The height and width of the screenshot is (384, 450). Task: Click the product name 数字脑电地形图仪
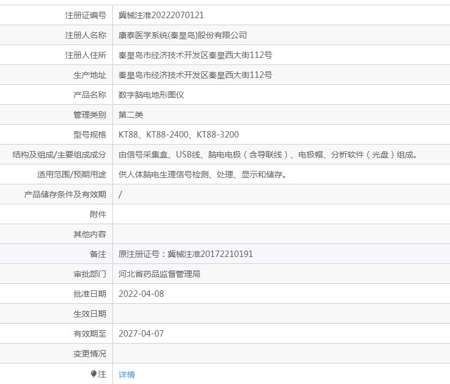(151, 95)
